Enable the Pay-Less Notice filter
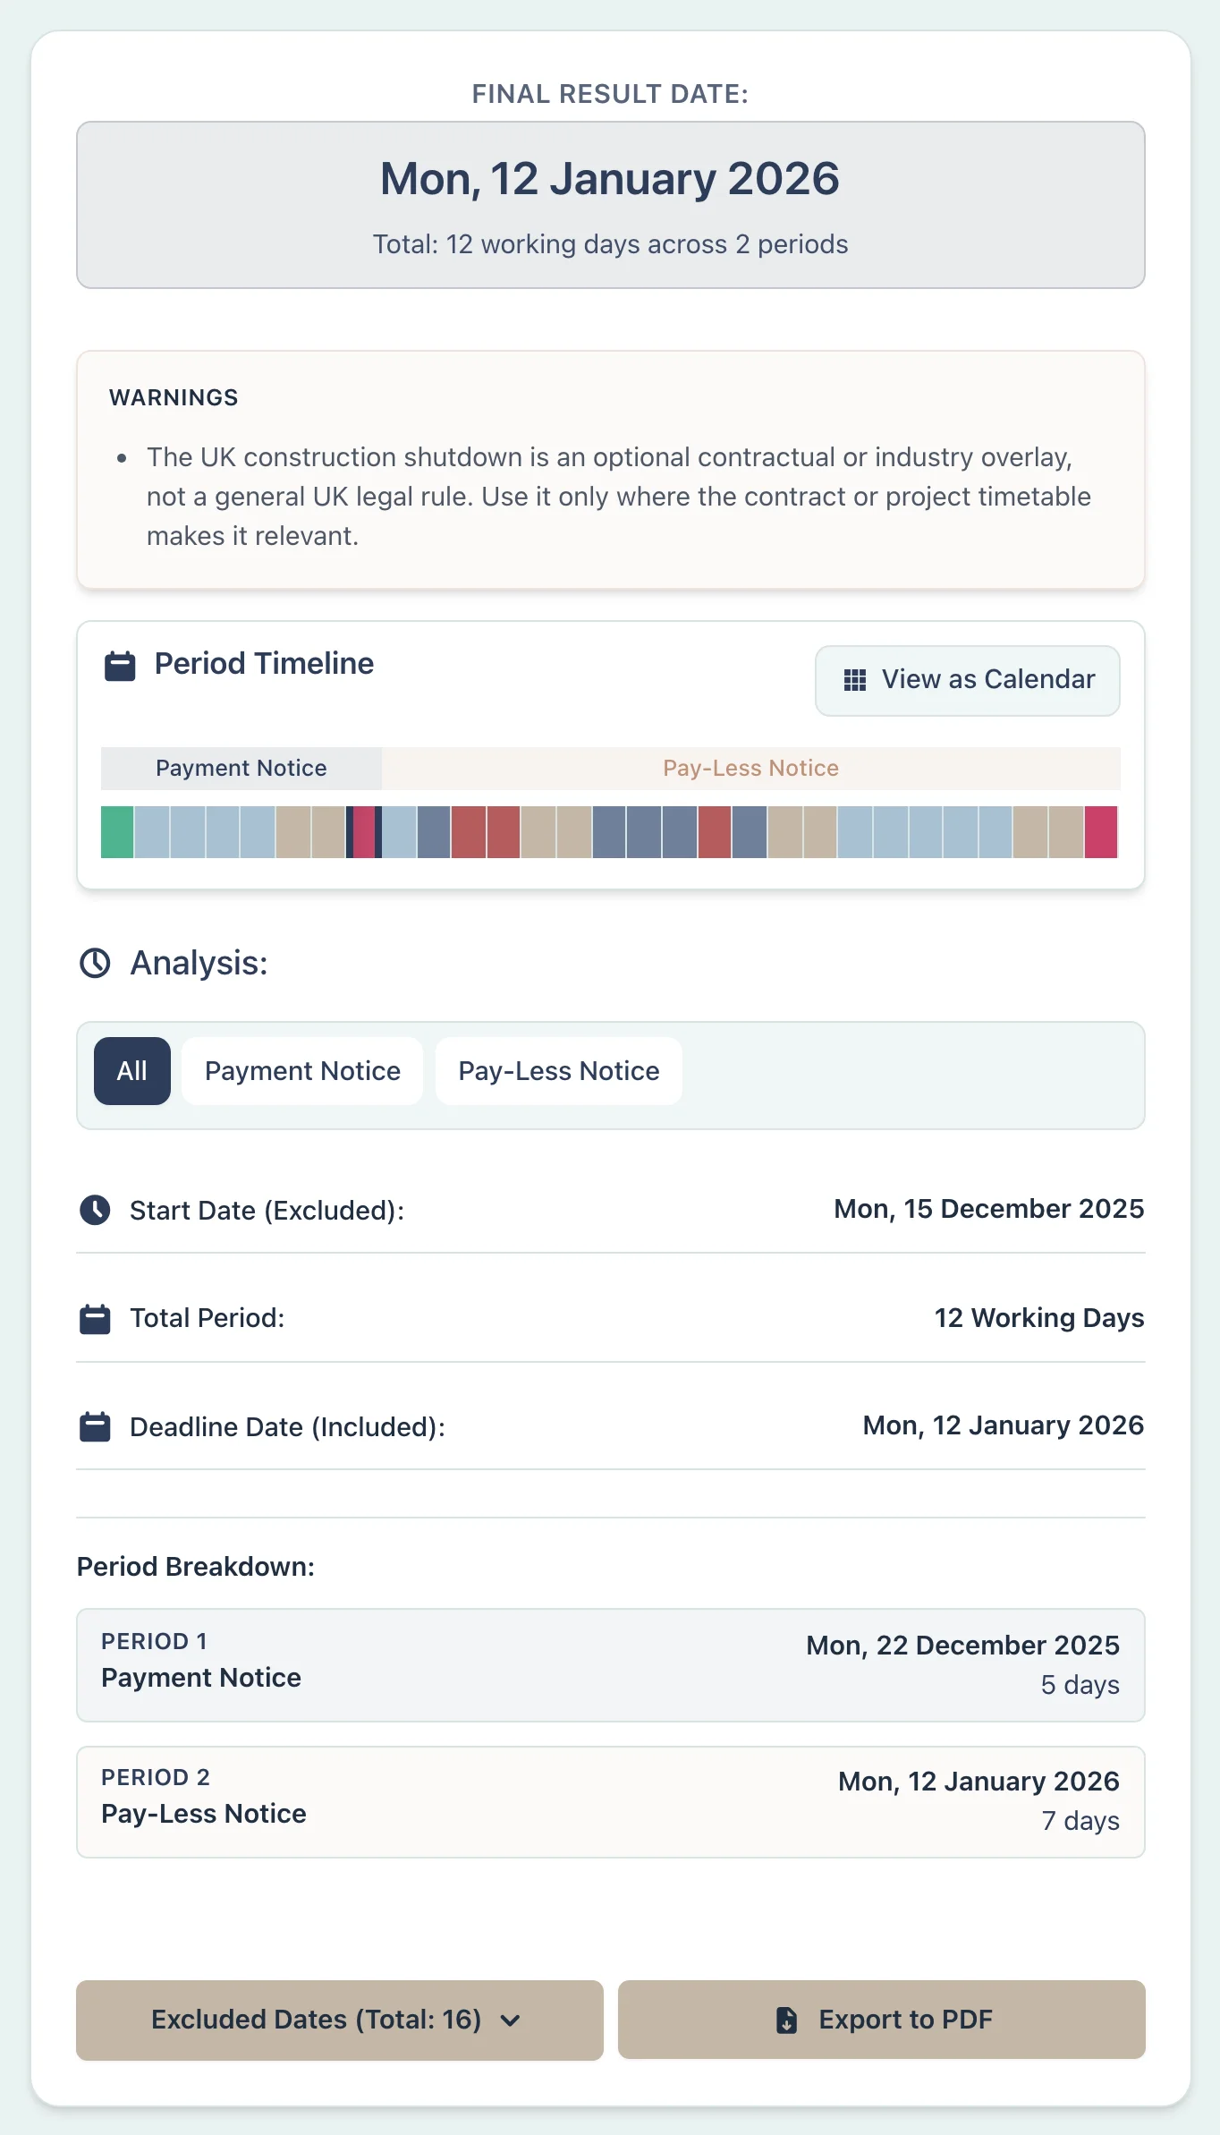The height and width of the screenshot is (2135, 1220). click(x=558, y=1070)
